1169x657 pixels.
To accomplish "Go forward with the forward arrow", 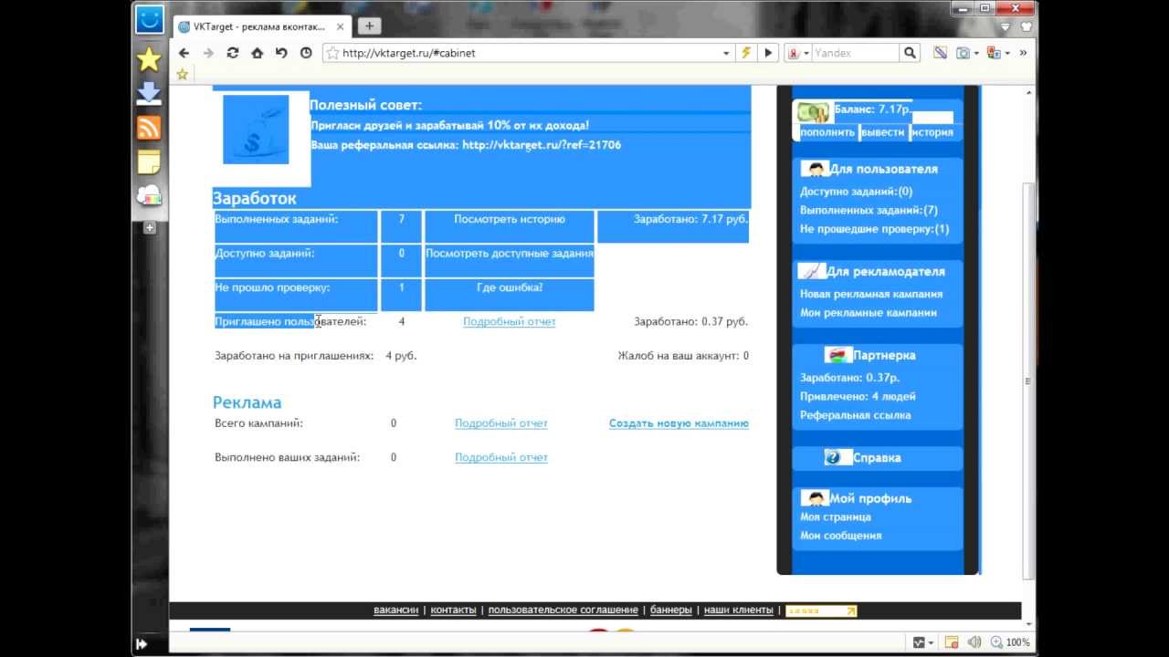I will 208,53.
